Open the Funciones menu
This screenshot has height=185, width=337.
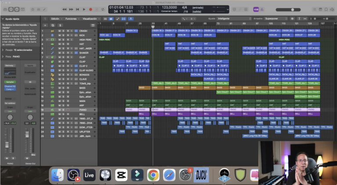72,19
